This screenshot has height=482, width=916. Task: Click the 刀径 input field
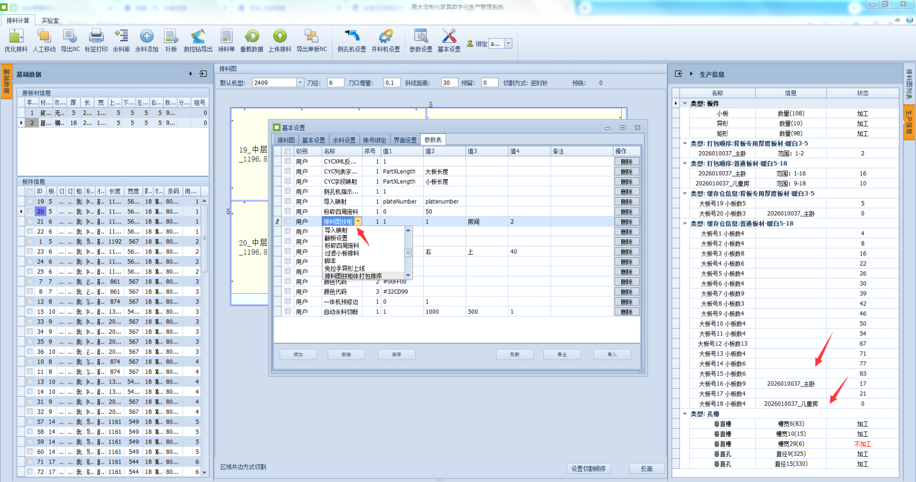pos(335,83)
